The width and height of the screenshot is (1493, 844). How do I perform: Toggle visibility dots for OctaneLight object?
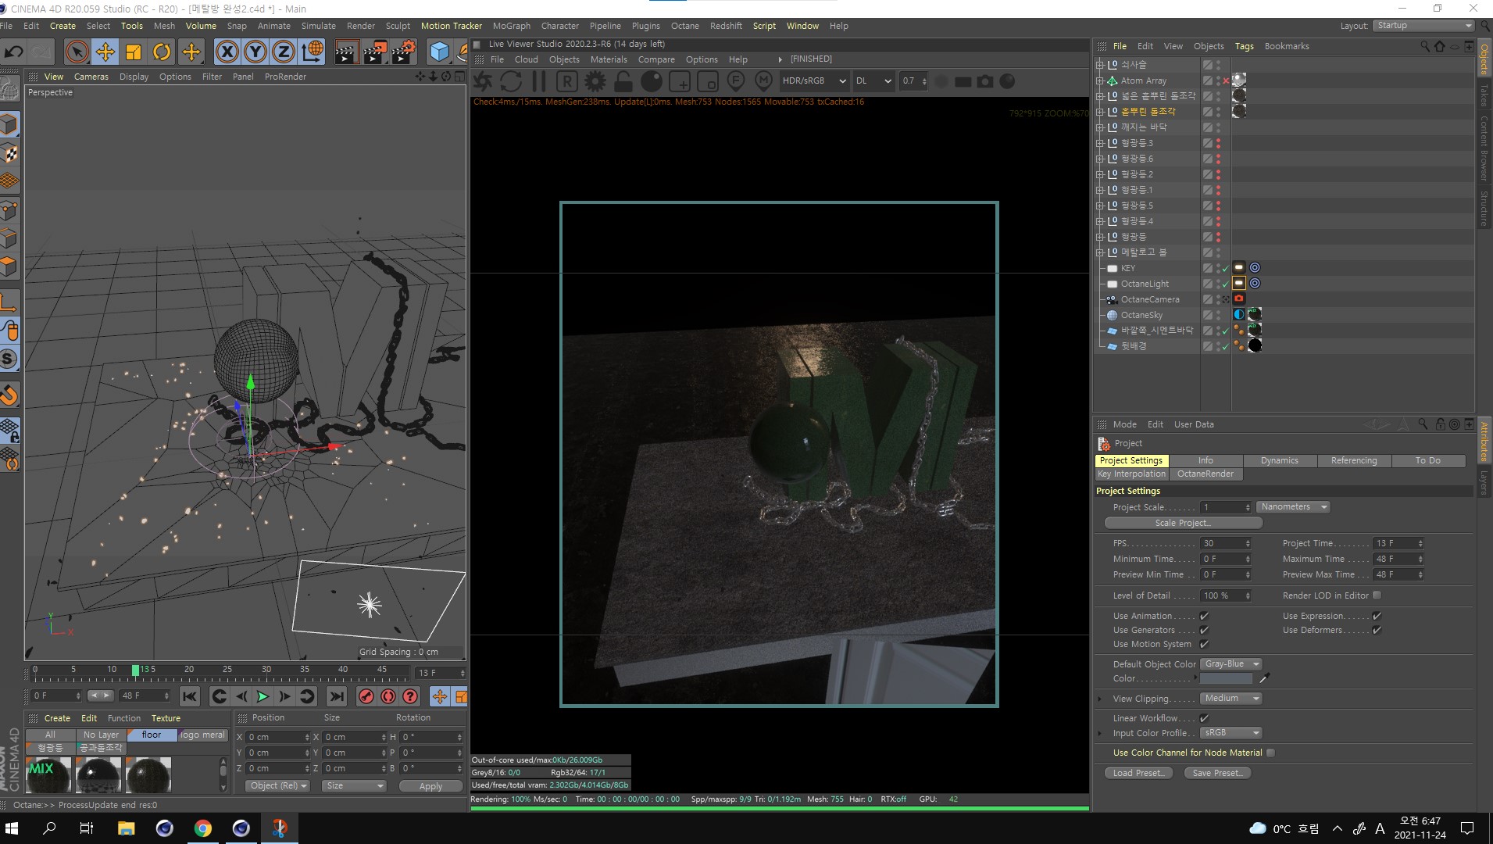[x=1218, y=284]
